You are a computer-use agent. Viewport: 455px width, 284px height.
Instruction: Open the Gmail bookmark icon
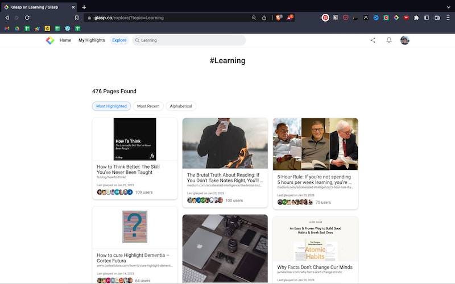click(7, 28)
